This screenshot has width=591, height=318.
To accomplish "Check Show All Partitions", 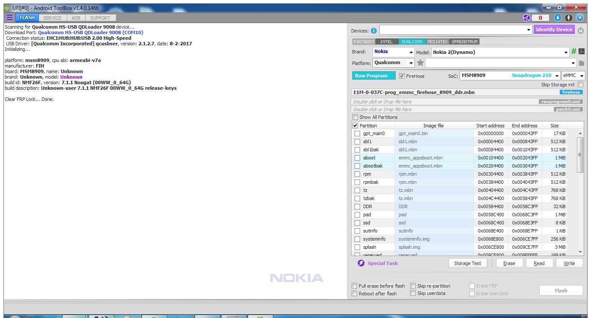I will point(355,117).
